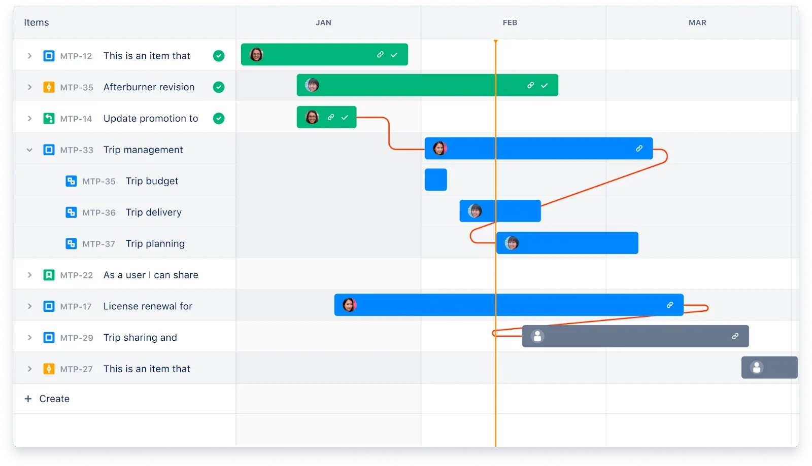The height and width of the screenshot is (466, 812).
Task: Click the Create button
Action: [x=47, y=399]
